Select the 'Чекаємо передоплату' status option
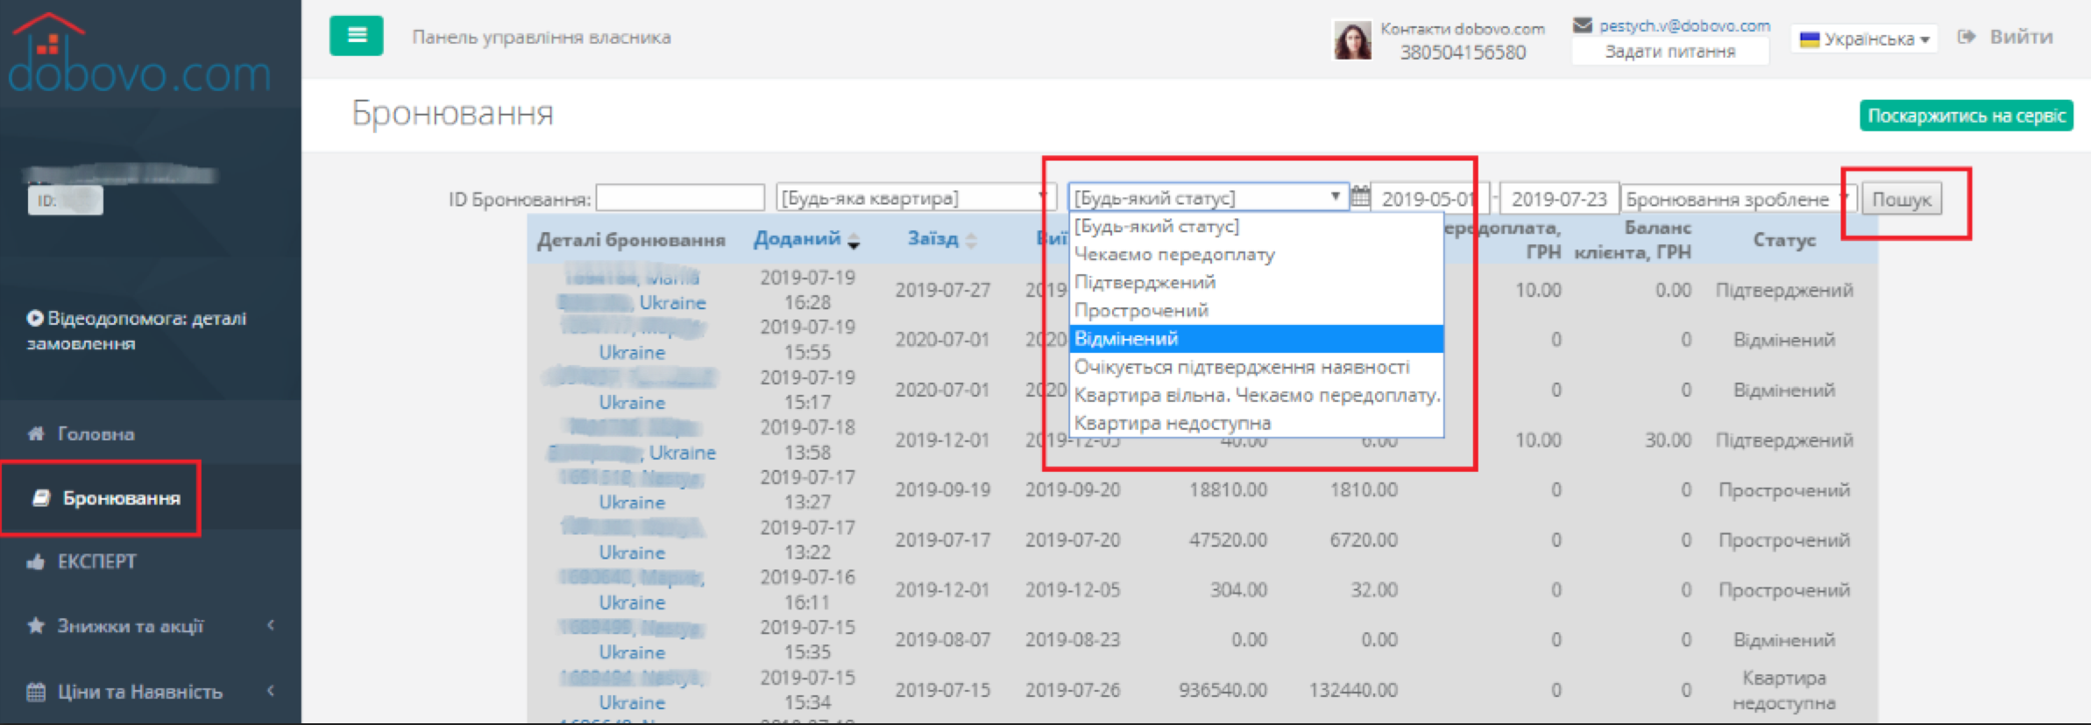Screen dimensions: 2091x725 [x=1256, y=255]
